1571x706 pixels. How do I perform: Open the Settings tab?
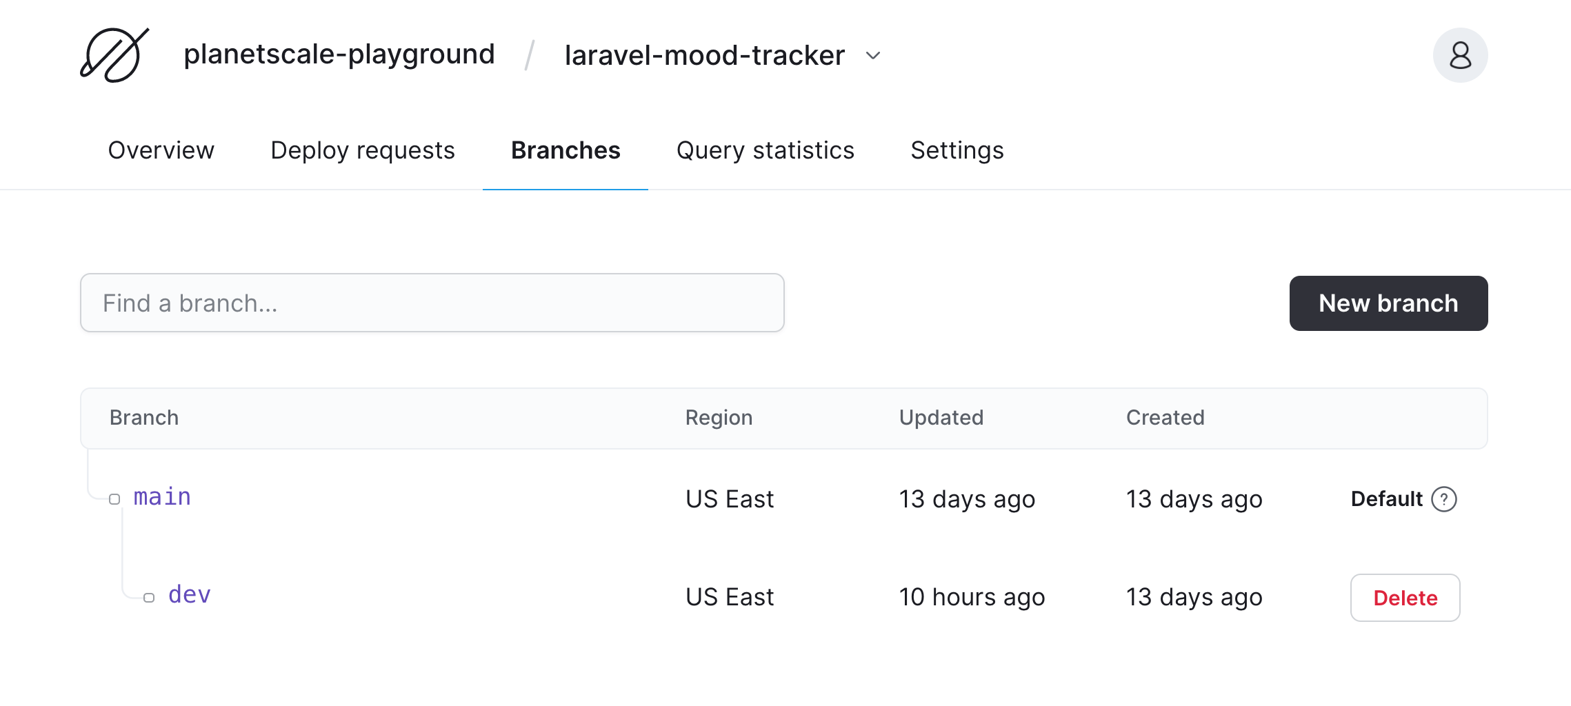[x=957, y=150]
